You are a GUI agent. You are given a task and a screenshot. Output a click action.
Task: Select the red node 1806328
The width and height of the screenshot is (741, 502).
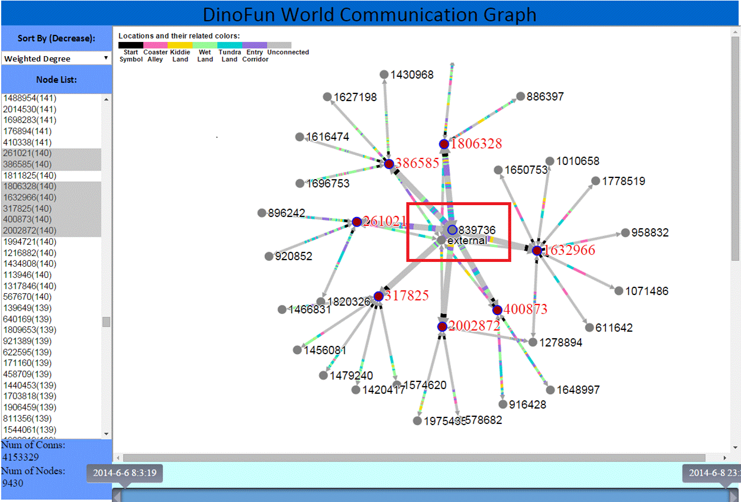(x=444, y=144)
